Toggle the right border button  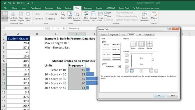[x=151, y=71]
